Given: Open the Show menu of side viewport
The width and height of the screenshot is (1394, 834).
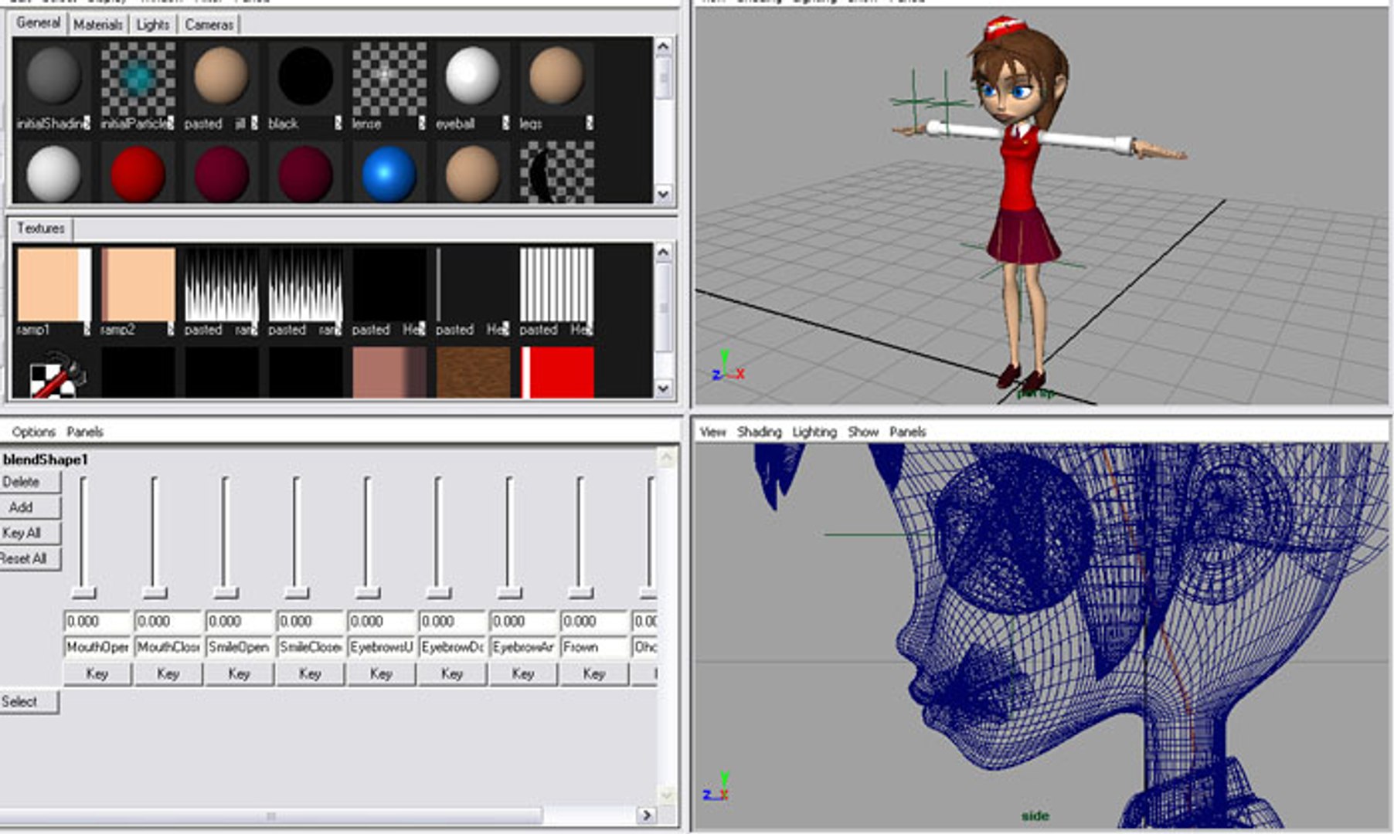Looking at the screenshot, I should (x=863, y=432).
